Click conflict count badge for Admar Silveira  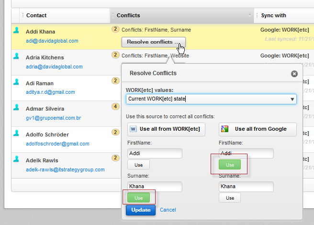tap(115, 107)
